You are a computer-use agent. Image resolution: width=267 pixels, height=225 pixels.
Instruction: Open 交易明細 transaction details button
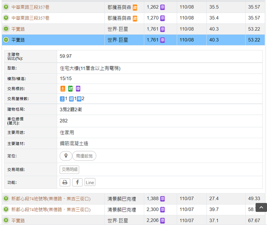(69, 169)
